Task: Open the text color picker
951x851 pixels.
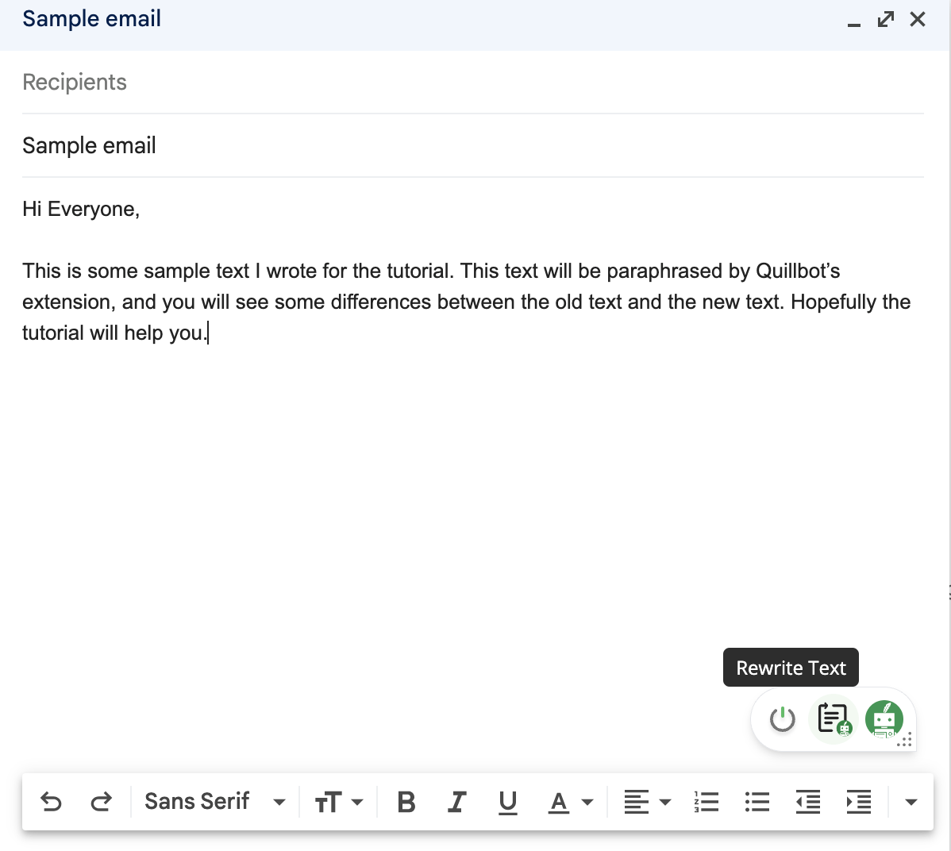Action: pos(568,802)
